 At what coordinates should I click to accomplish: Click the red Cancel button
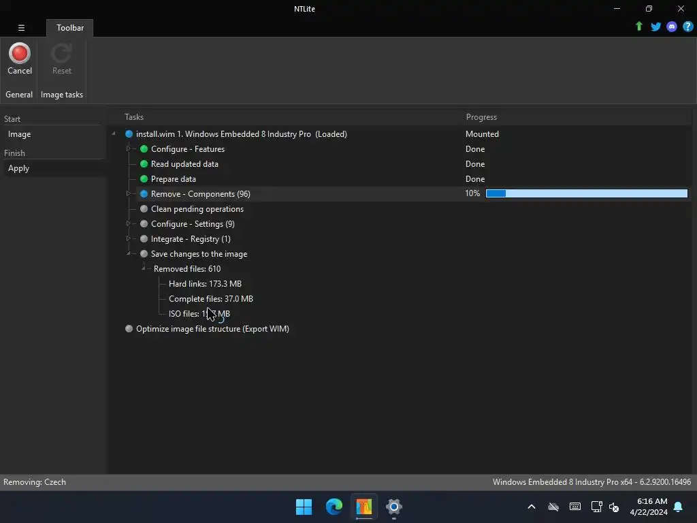point(20,59)
